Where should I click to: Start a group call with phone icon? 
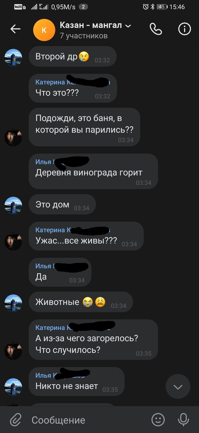pos(156,29)
